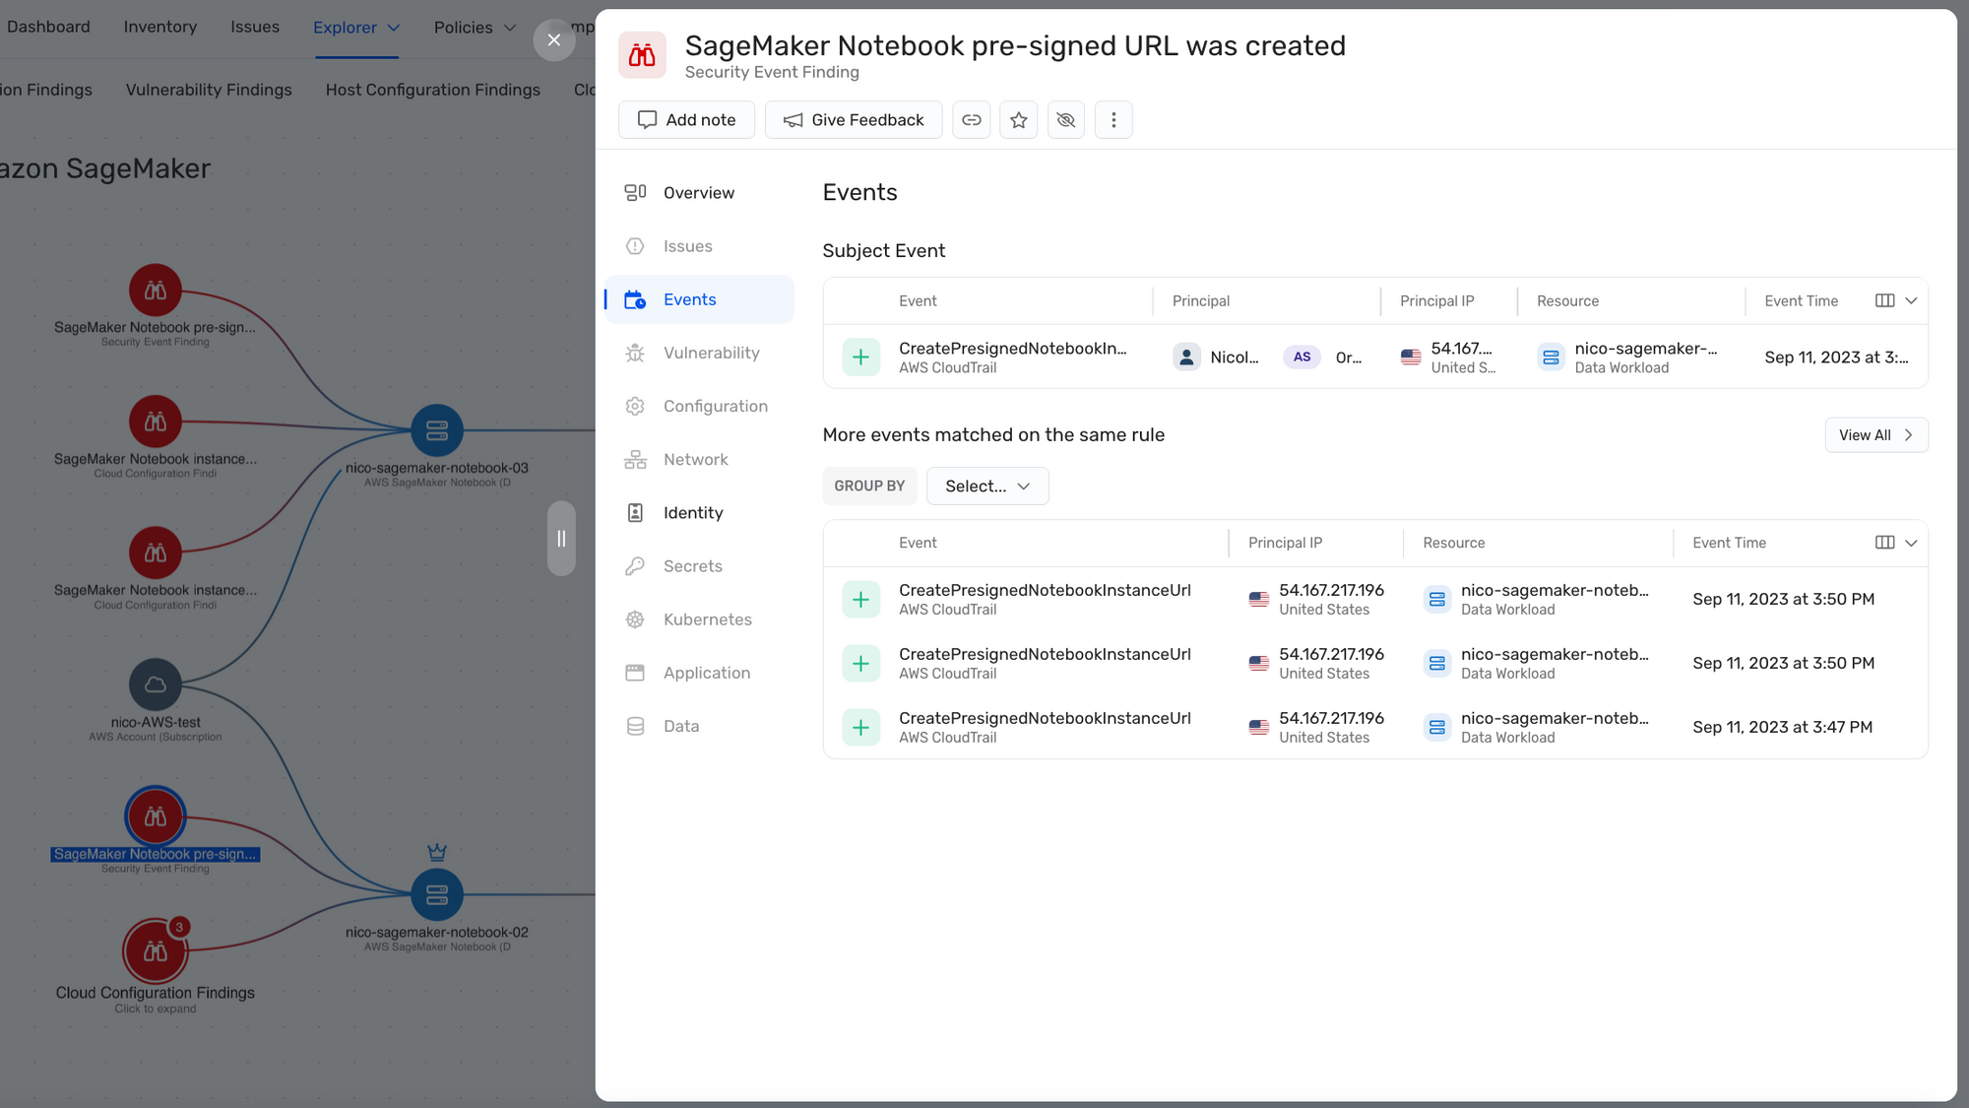Go to the Inventory menu
Screen dimensions: 1969x1108
(x=160, y=28)
